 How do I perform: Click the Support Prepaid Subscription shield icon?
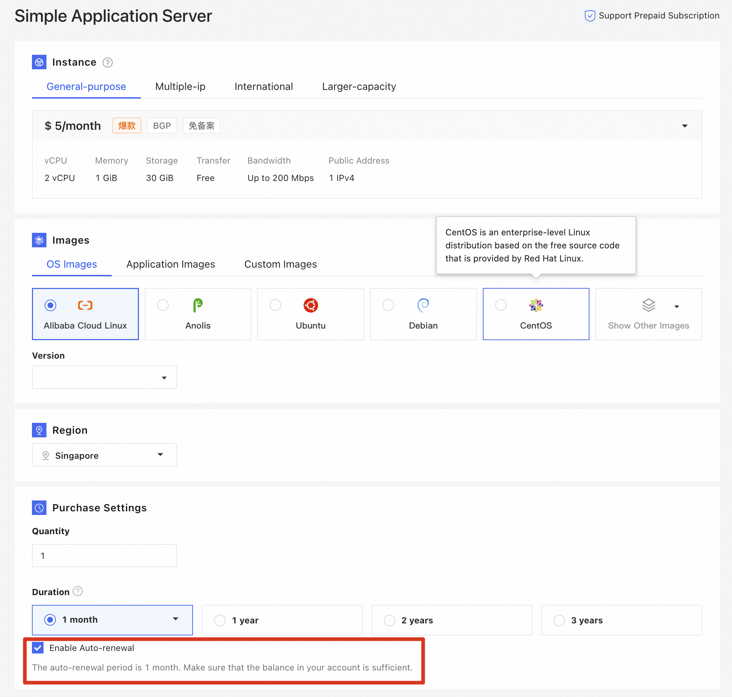click(x=590, y=16)
